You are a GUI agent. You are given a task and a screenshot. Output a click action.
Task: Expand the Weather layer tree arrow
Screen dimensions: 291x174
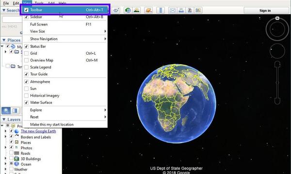point(5,169)
